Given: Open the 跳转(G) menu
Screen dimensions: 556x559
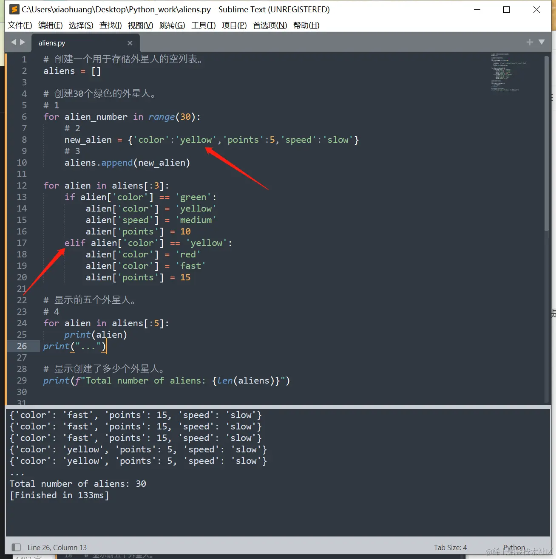Looking at the screenshot, I should (172, 25).
